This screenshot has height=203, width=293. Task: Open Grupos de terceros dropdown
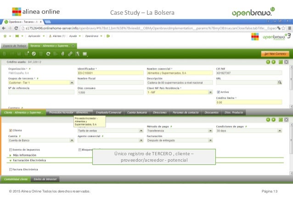[x=72, y=83]
